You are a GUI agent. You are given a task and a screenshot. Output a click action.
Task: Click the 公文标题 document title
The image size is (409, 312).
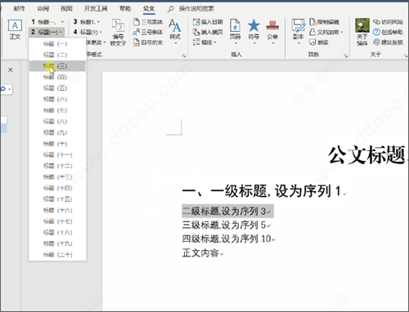pyautogui.click(x=367, y=155)
